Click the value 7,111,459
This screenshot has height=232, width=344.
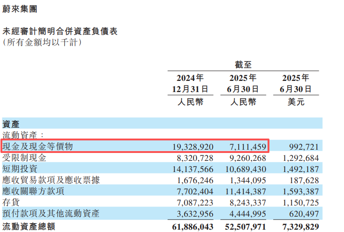pos(248,147)
